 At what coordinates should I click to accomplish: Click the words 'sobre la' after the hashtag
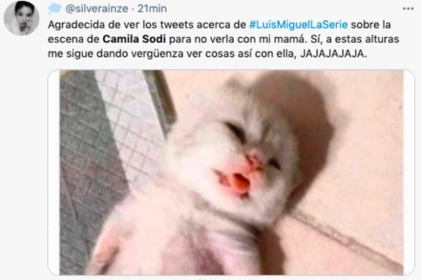tap(371, 24)
